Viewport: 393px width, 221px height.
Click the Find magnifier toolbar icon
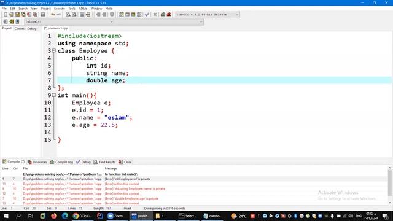pos(68,15)
